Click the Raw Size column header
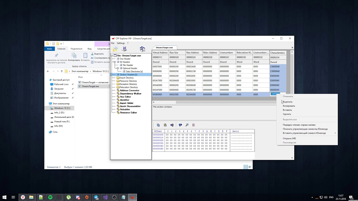The width and height of the screenshot is (358, 201). pos(177,53)
